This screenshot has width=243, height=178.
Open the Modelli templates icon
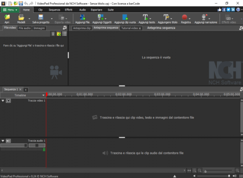click(x=21, y=17)
